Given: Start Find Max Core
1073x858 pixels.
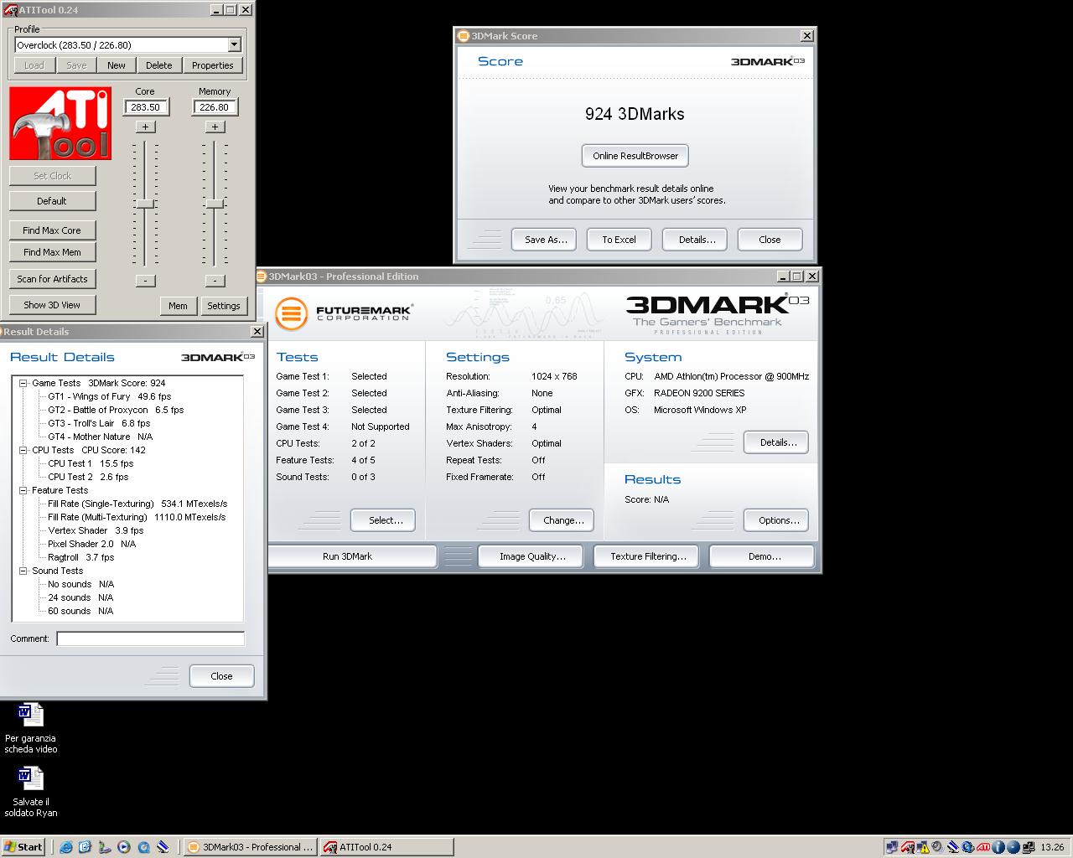Looking at the screenshot, I should (x=52, y=230).
